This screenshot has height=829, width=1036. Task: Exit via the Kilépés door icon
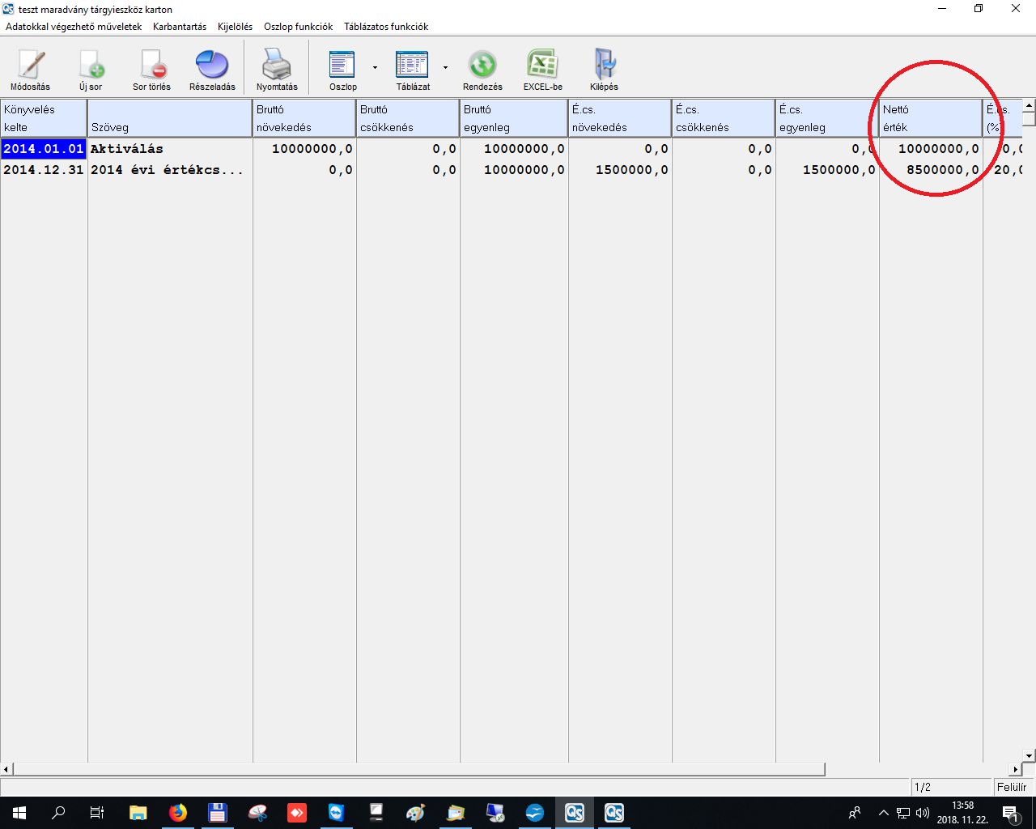pyautogui.click(x=604, y=65)
